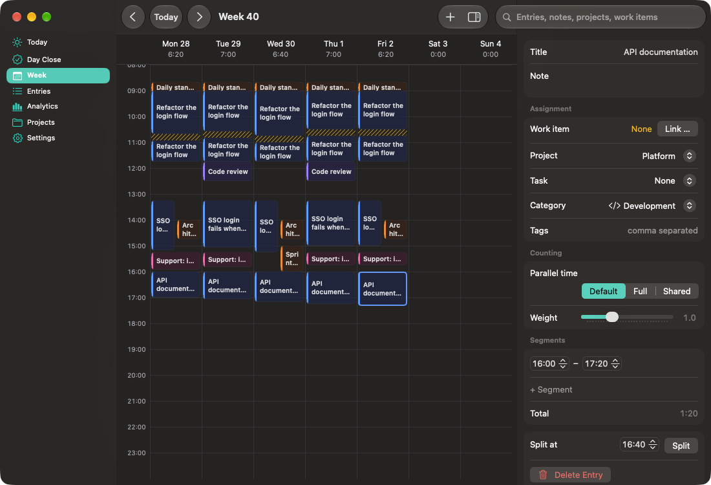Open Projects in the sidebar
Screen dimensions: 711x485
[58, 122]
